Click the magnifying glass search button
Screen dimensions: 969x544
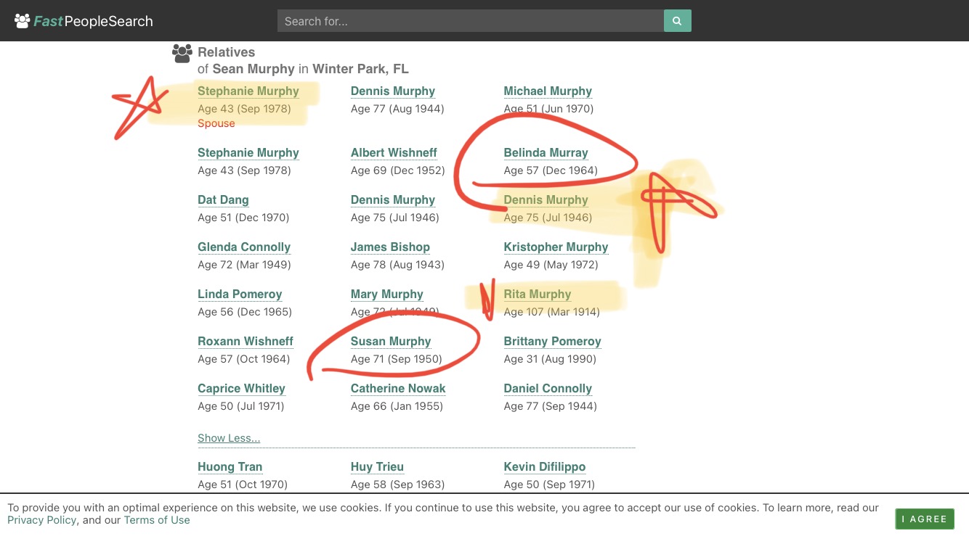coord(677,21)
